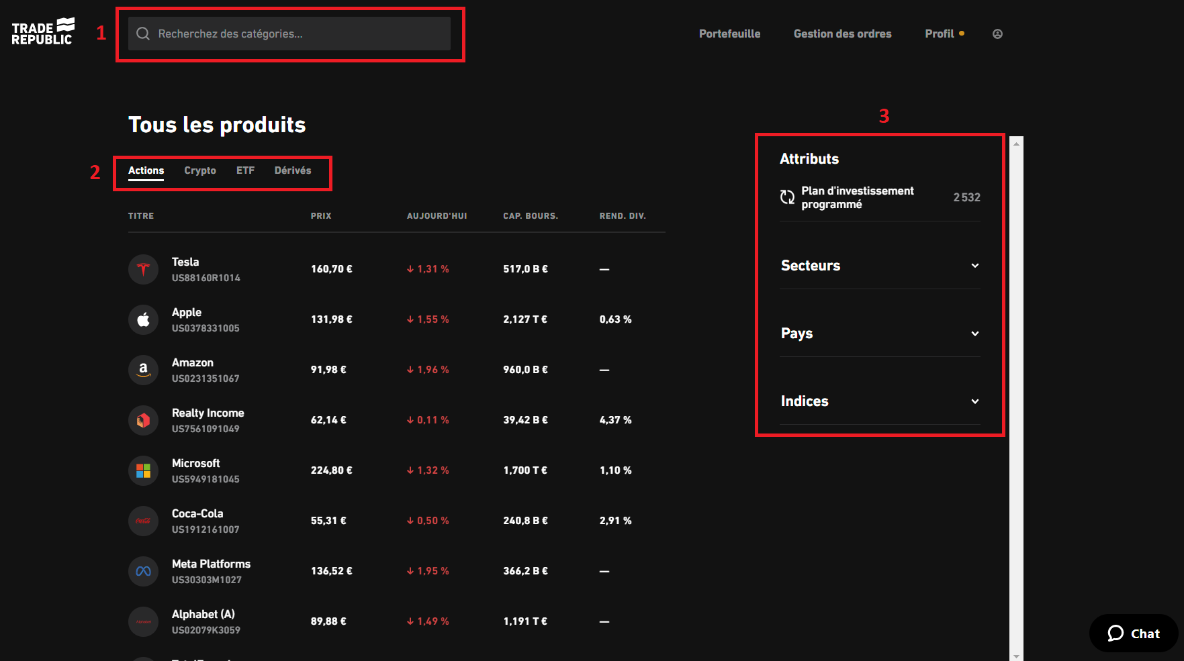
Task: Click the savings plan cycle icon
Action: [787, 197]
